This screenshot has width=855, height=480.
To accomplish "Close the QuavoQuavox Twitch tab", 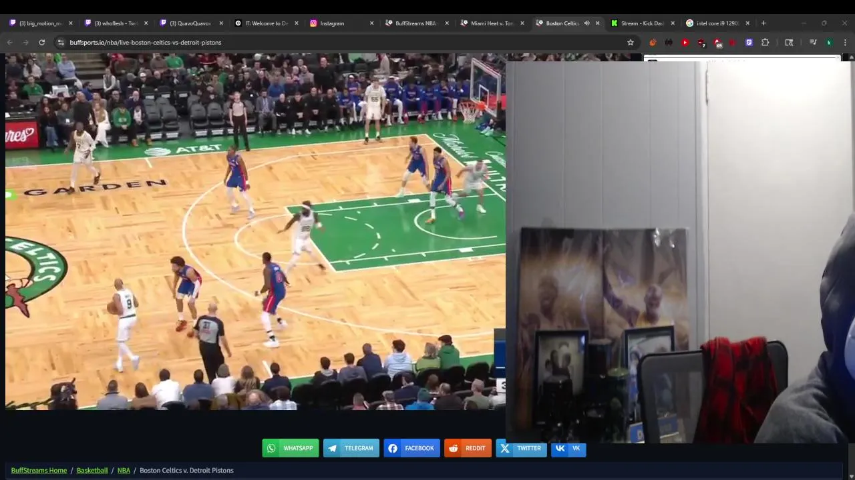I will 221,23.
